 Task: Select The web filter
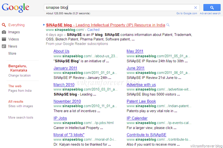(15, 86)
